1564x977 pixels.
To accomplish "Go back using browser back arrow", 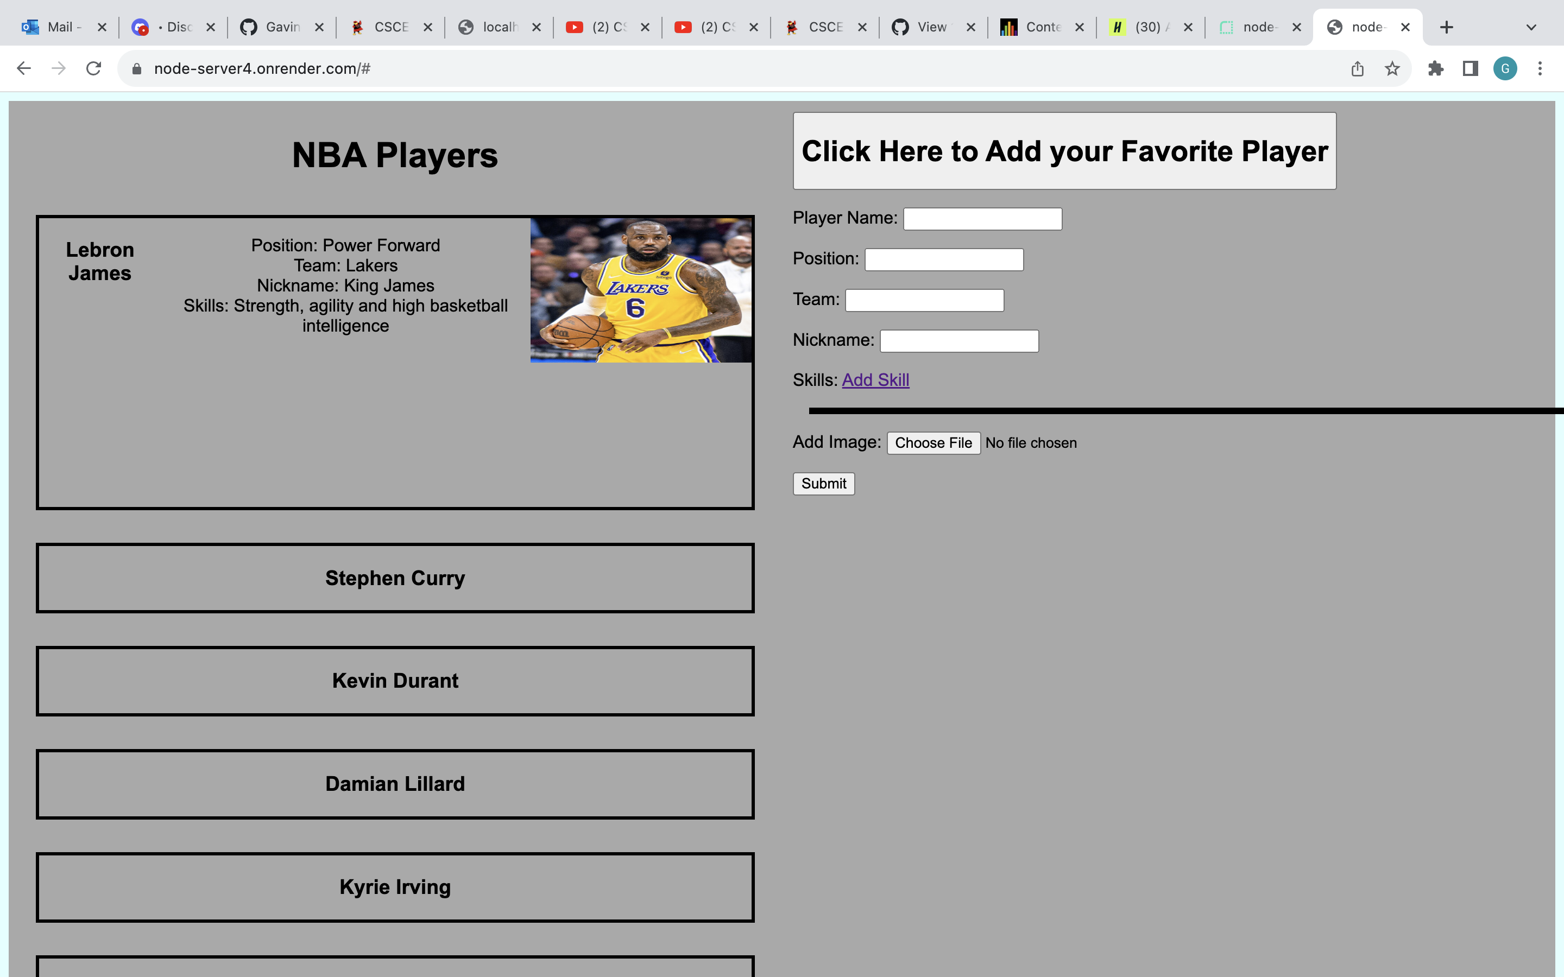I will point(24,68).
